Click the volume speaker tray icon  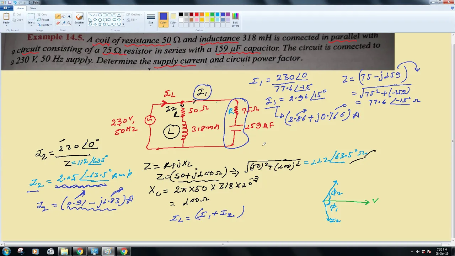[418, 251]
